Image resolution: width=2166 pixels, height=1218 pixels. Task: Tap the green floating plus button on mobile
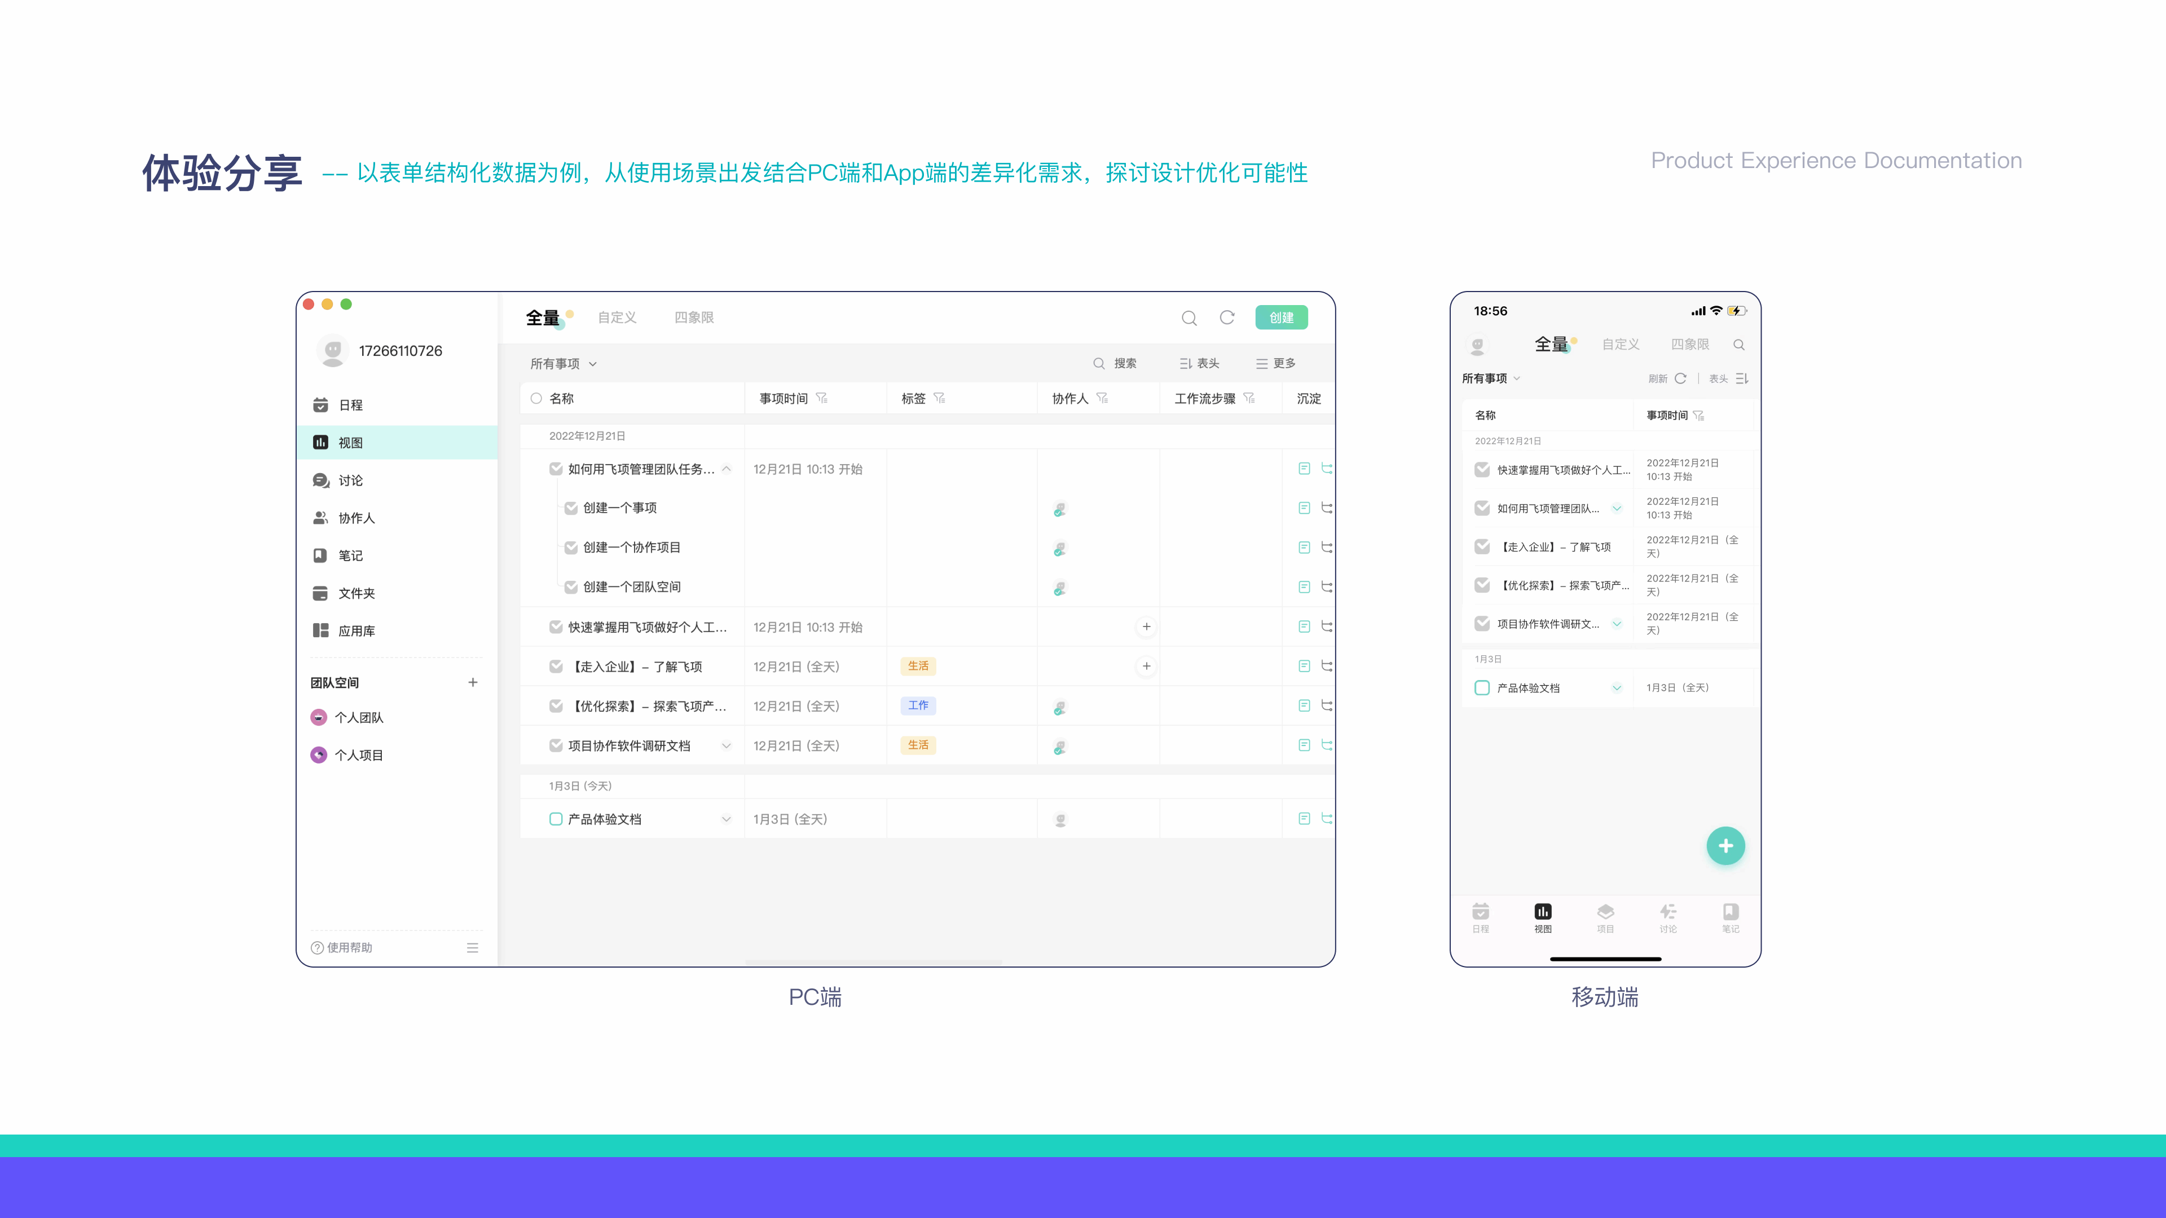point(1725,846)
